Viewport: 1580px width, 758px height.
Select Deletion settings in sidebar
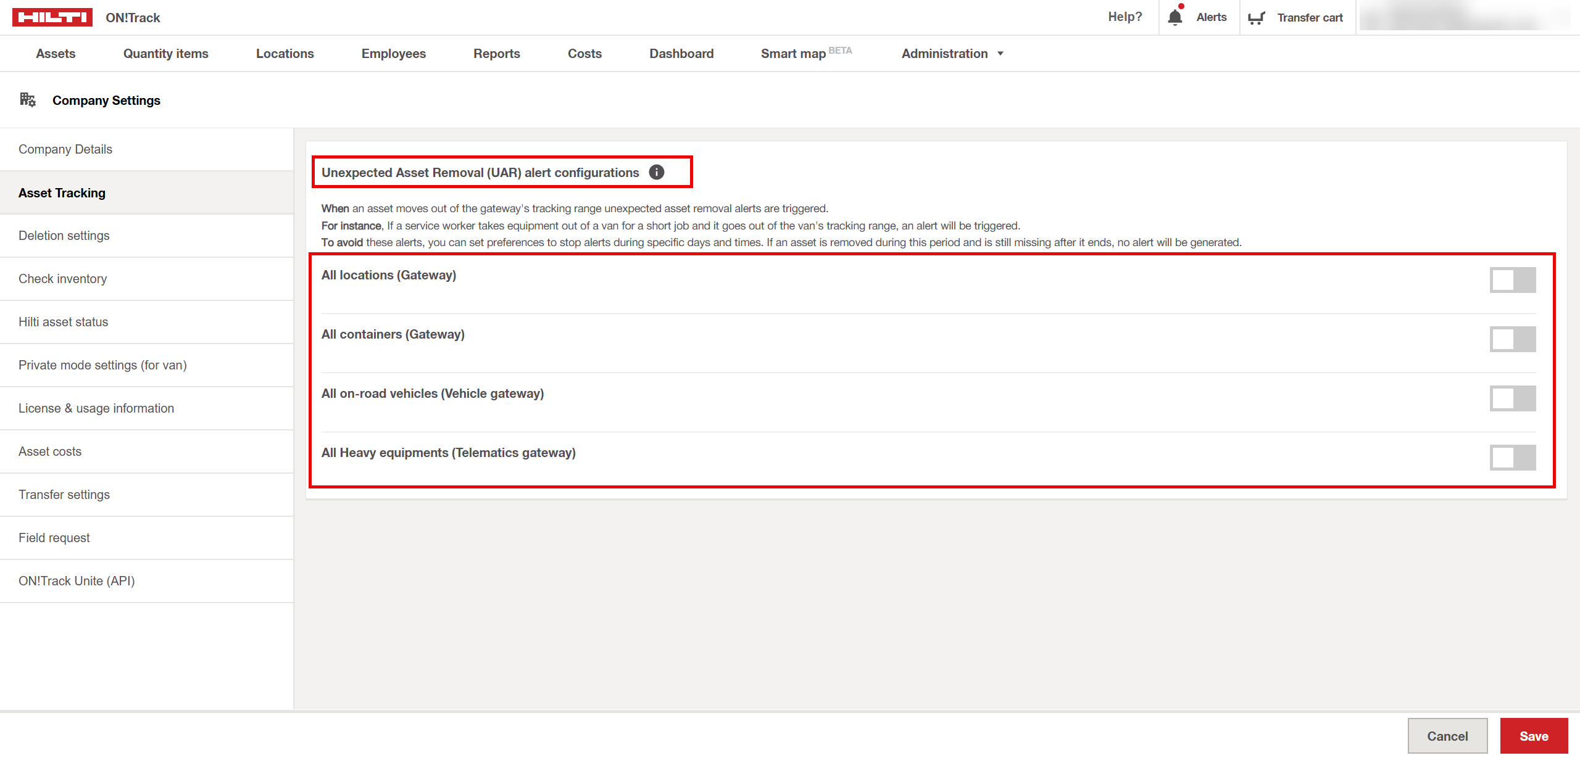pyautogui.click(x=64, y=236)
